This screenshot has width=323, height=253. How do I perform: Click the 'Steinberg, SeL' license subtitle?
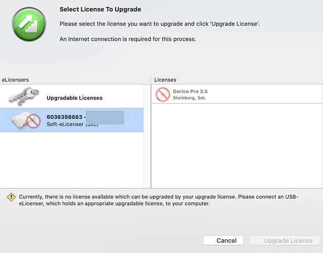click(x=189, y=98)
